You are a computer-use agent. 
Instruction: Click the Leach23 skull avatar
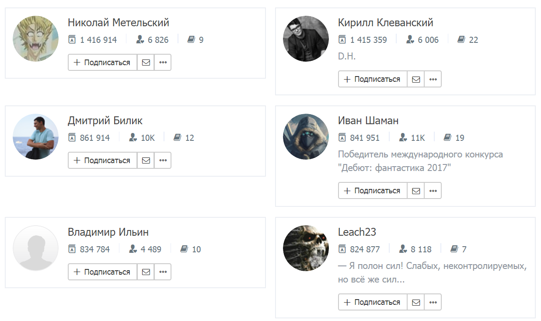pos(306,248)
